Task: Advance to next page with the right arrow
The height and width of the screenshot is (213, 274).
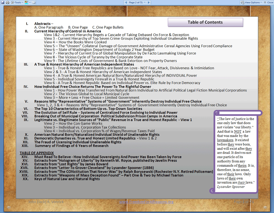Action: pyautogui.click(x=149, y=2)
